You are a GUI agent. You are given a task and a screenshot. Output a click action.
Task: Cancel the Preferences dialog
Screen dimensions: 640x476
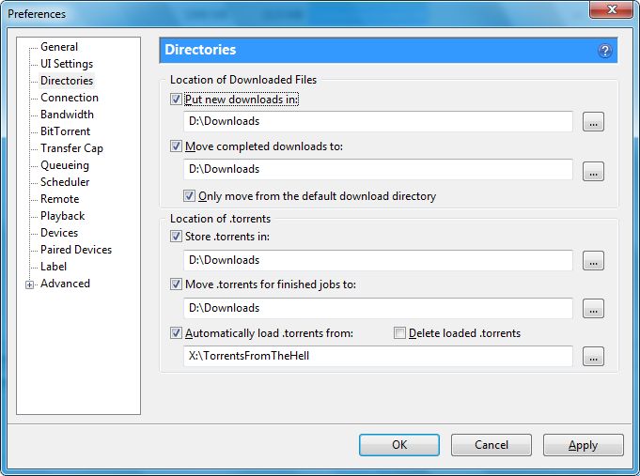pos(491,445)
